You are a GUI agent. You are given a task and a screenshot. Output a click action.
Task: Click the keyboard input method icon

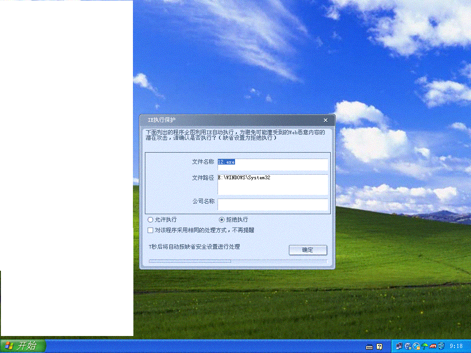pos(369,347)
